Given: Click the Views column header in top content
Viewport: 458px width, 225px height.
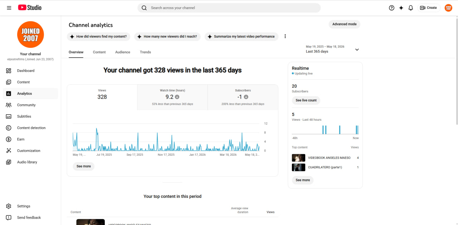Looking at the screenshot, I should (x=271, y=212).
